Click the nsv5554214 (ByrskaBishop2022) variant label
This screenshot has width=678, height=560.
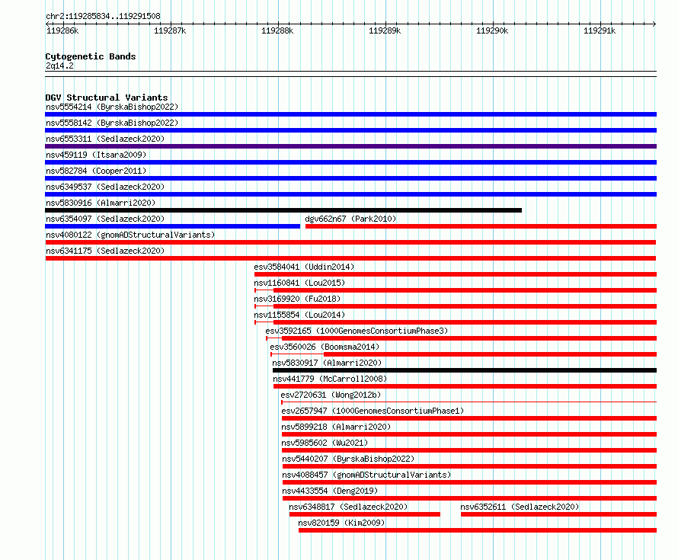tap(112, 107)
